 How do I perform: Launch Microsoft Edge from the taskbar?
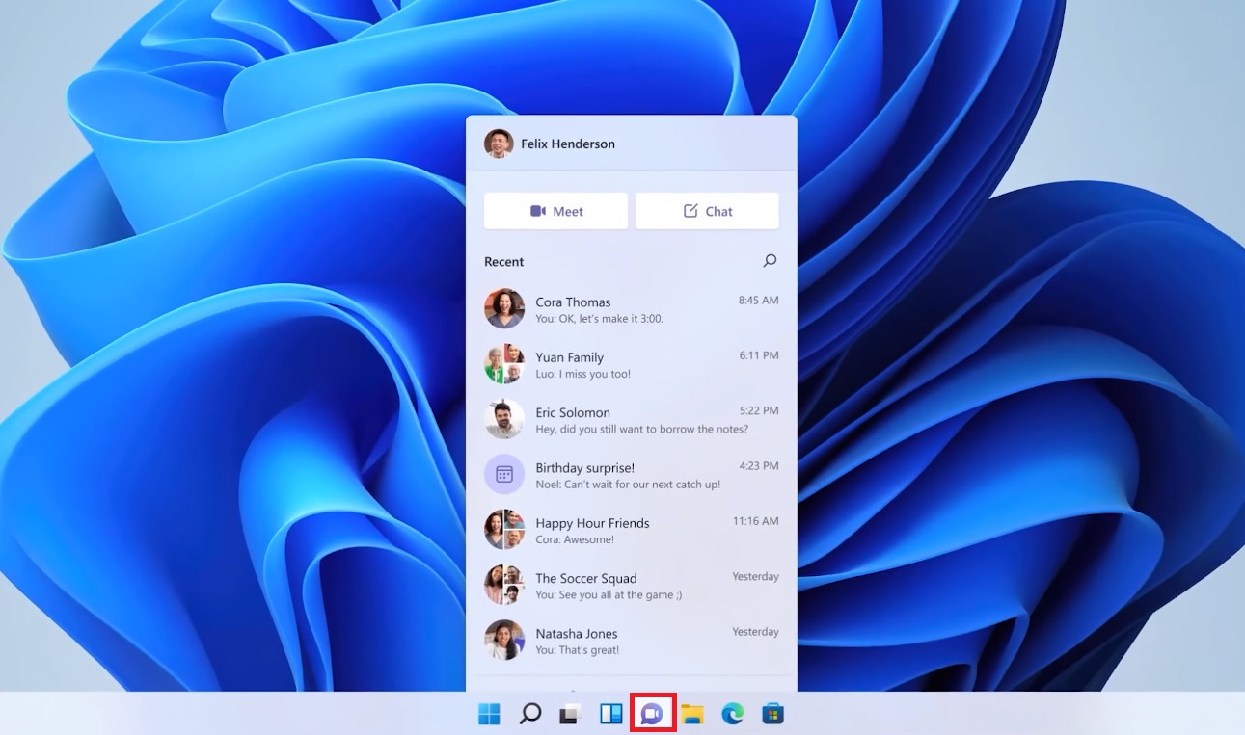pos(733,714)
